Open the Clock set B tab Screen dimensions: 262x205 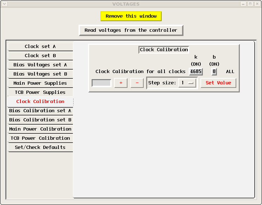40,56
